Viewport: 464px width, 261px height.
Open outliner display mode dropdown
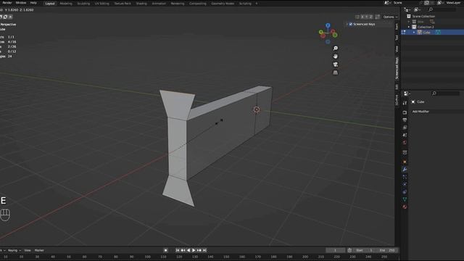[407, 9]
